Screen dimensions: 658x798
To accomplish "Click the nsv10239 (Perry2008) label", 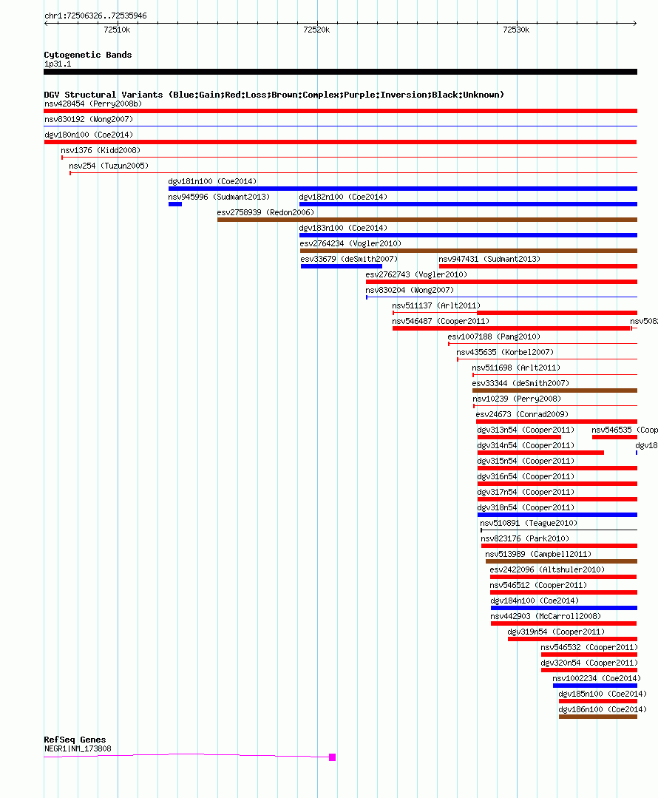I will tap(517, 399).
